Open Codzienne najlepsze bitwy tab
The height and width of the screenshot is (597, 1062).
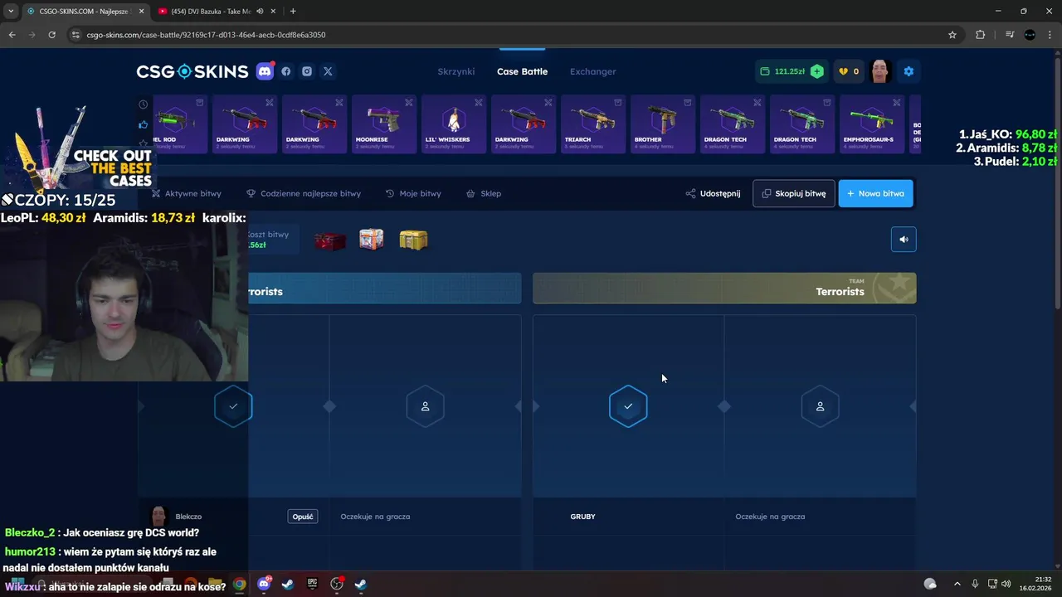(x=304, y=193)
